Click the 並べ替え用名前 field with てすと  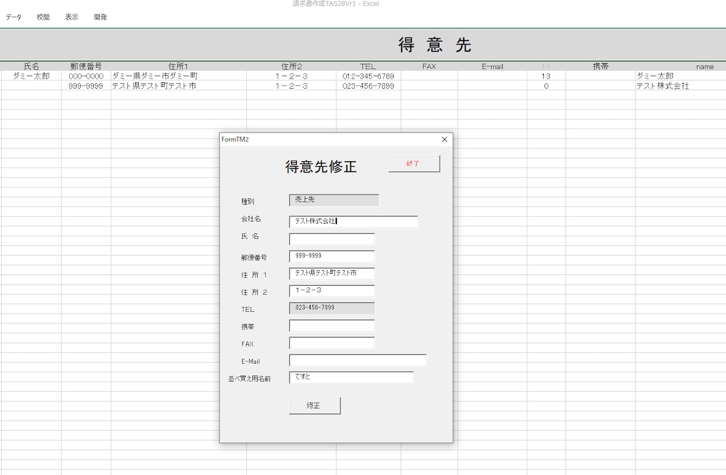[351, 377]
